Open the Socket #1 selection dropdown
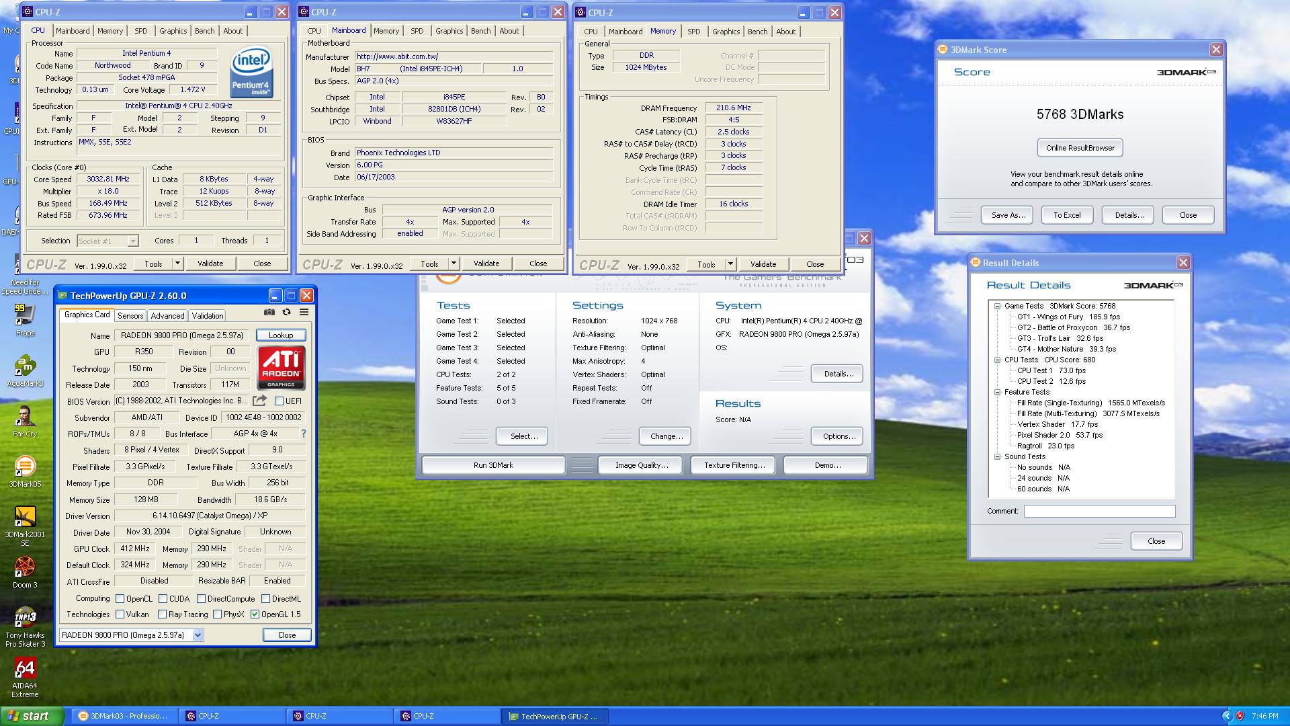The width and height of the screenshot is (1290, 726). point(133,241)
